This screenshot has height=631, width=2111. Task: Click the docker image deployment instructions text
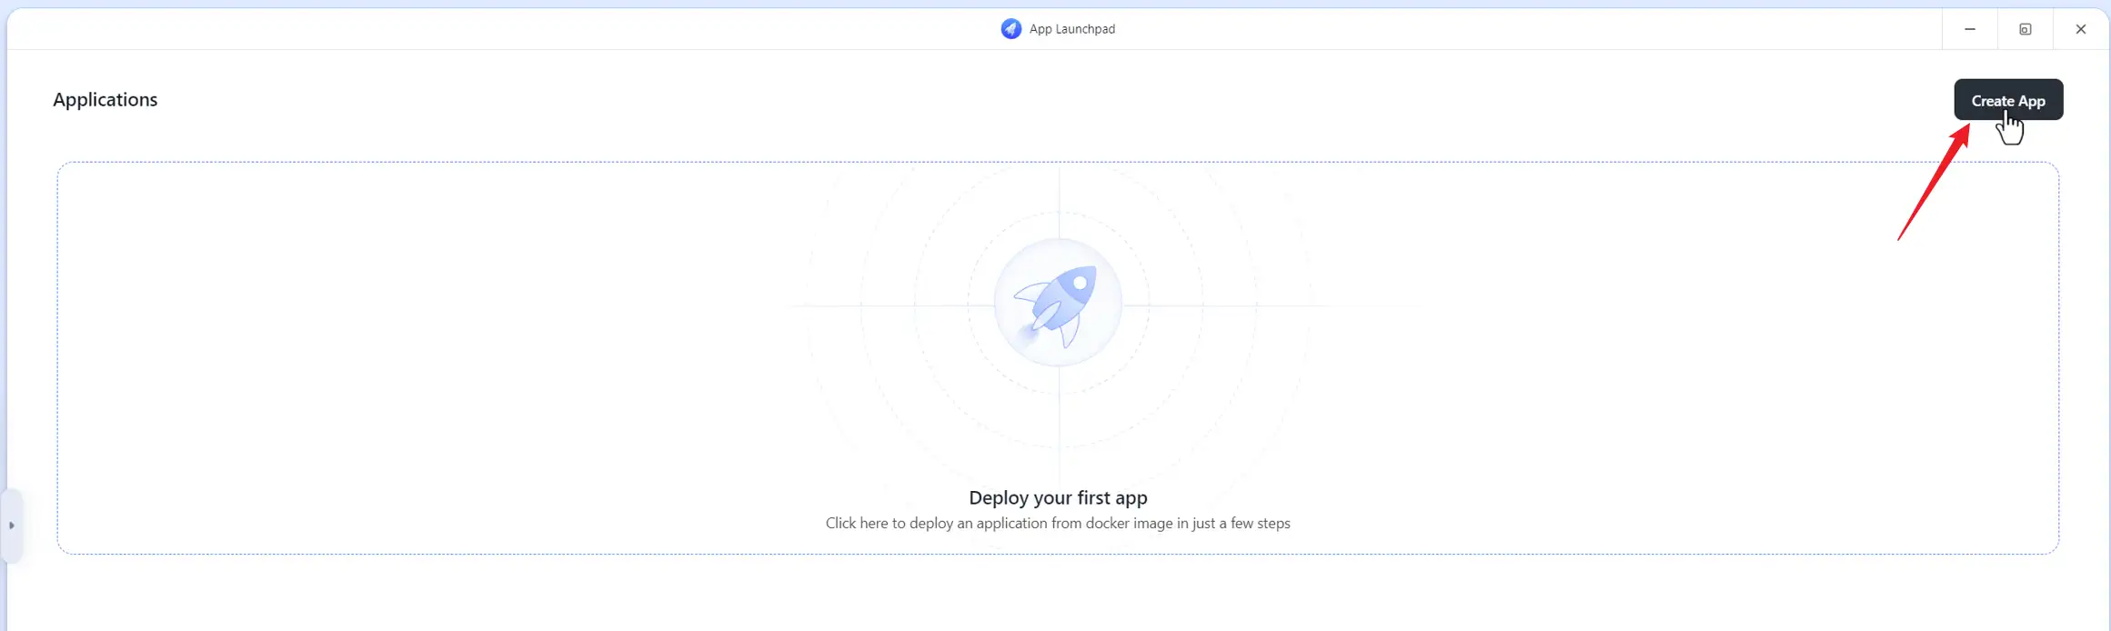click(1058, 523)
